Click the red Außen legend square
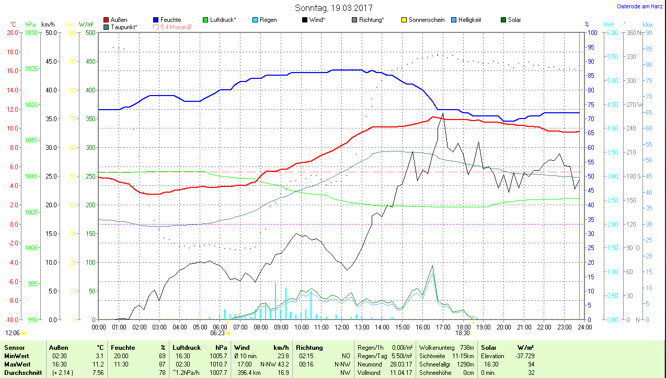Viewport: 666px width, 378px height. [107, 20]
